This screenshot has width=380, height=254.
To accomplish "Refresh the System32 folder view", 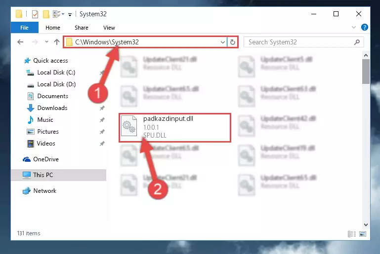I will [x=233, y=42].
